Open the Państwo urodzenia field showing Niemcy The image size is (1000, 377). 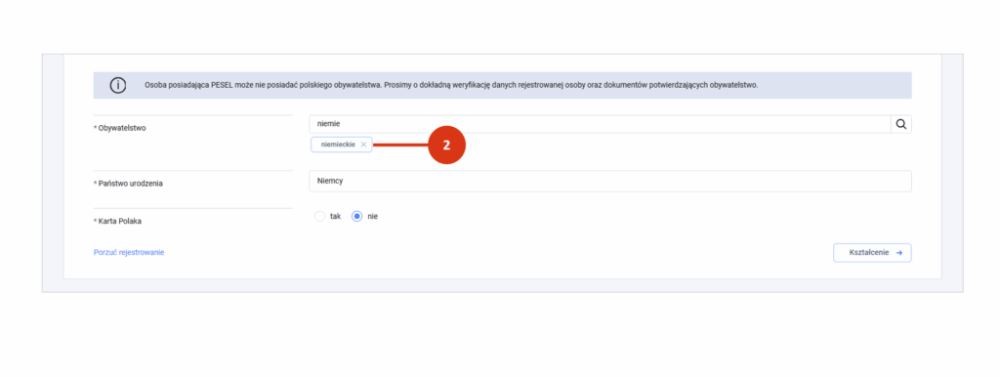click(610, 181)
